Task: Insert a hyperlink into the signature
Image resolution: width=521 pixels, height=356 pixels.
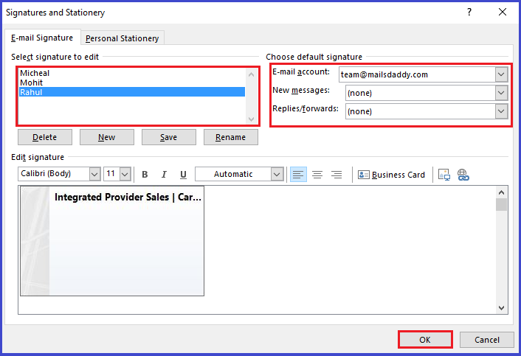Action: [463, 175]
